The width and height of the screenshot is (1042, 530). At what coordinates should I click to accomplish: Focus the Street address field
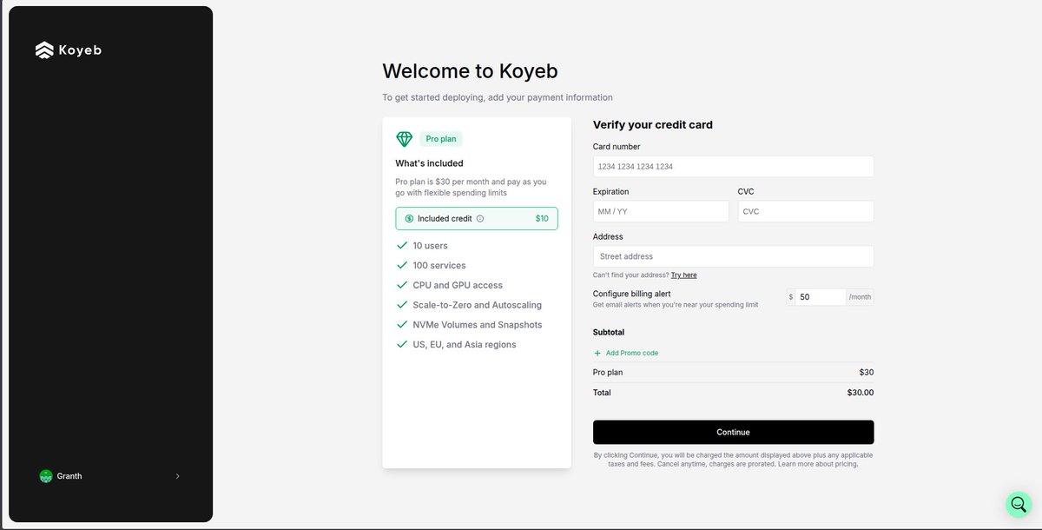click(x=733, y=256)
